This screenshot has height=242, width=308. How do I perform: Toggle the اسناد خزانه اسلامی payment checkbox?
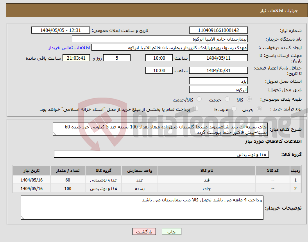[x=196, y=109]
